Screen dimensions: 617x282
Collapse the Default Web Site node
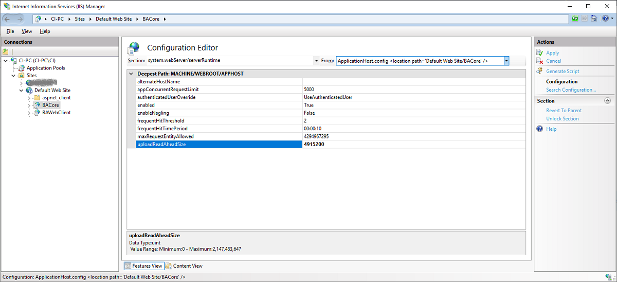(x=22, y=90)
